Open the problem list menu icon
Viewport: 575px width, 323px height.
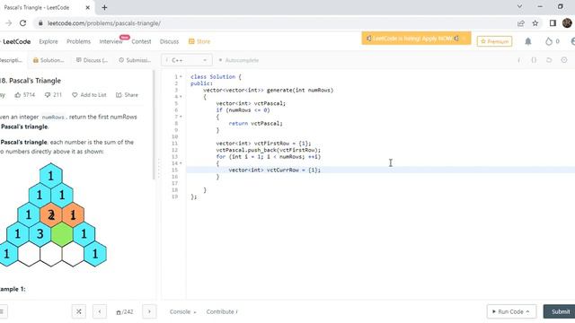coord(2,311)
